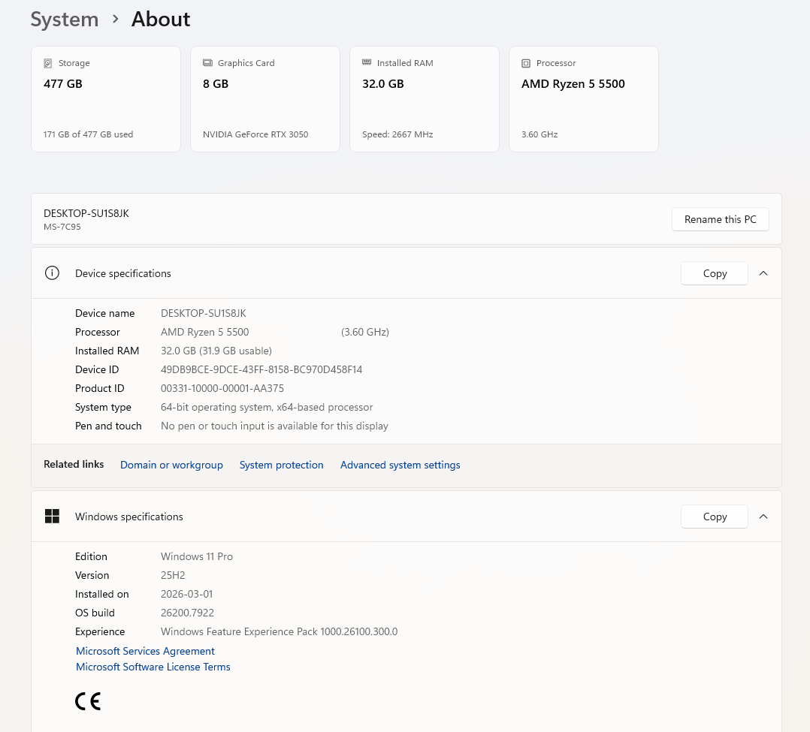Click the Device specifications section header
Image resolution: width=810 pixels, height=732 pixels.
(x=407, y=273)
